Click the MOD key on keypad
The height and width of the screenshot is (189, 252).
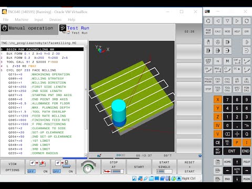click(227, 31)
